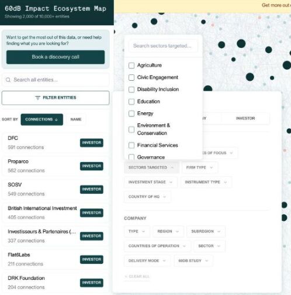Open the DRK Foundation entry
Viewport: 291px width, 295px height.
(56, 283)
